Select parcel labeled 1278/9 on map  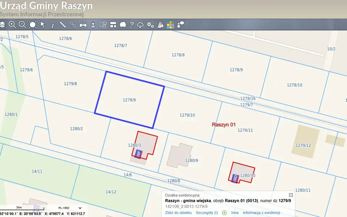(x=236, y=70)
